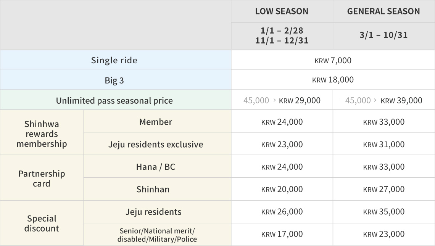
Task: Click the GENERAL SEASON column header
Action: click(383, 11)
